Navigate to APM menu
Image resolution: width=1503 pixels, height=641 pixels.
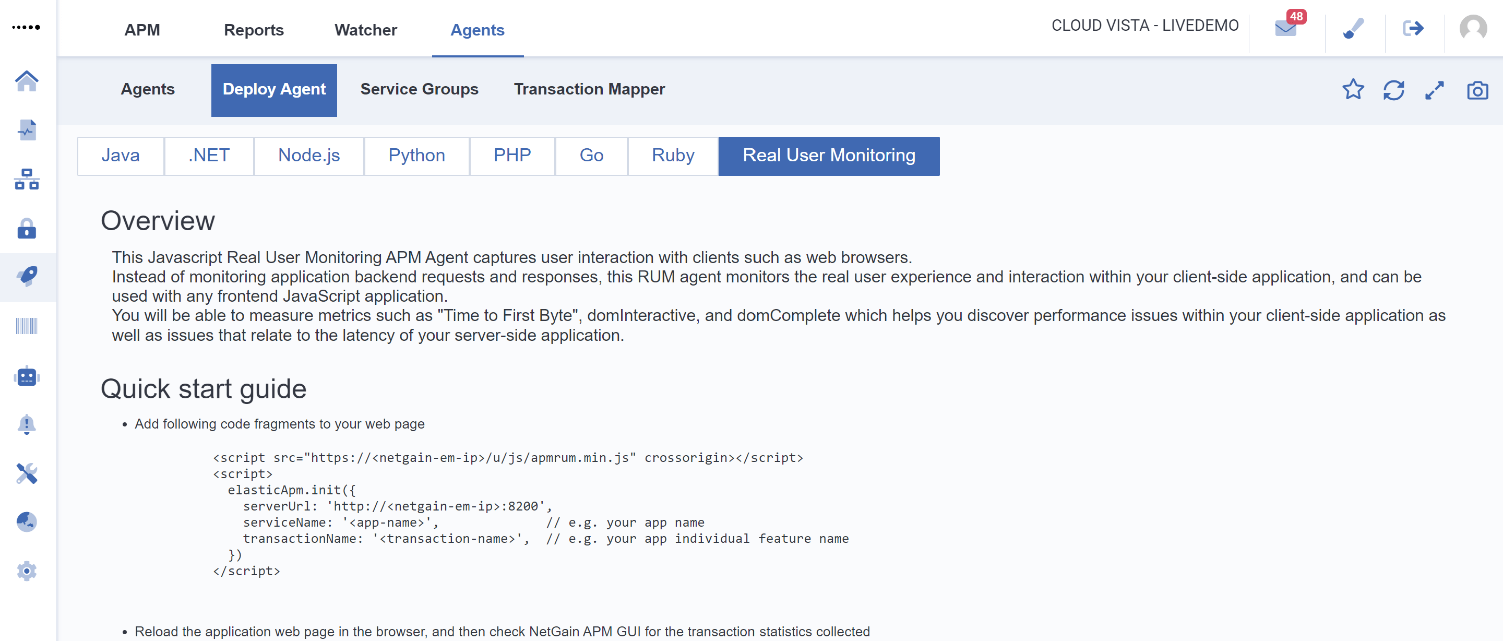coord(143,29)
